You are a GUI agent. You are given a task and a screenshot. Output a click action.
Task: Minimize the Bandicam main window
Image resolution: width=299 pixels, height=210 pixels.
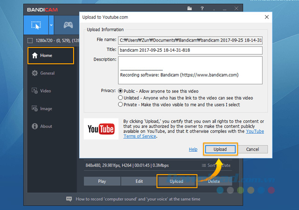pyautogui.click(x=224, y=9)
